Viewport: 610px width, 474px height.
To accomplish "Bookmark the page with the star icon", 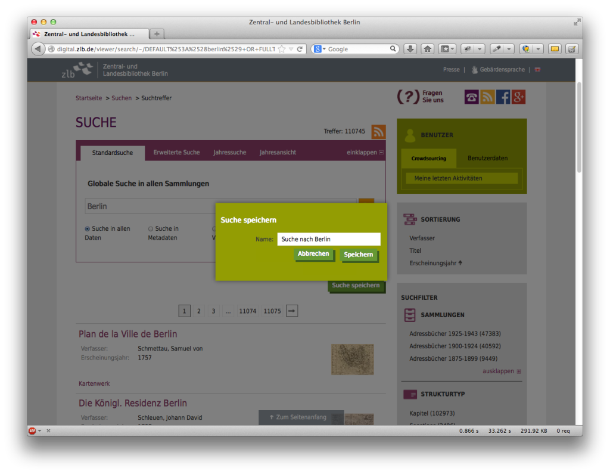I will pyautogui.click(x=282, y=49).
